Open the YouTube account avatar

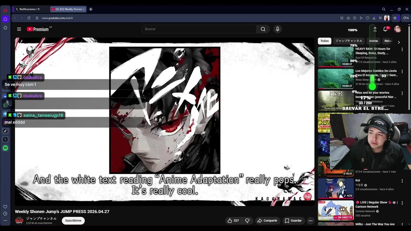click(398, 29)
